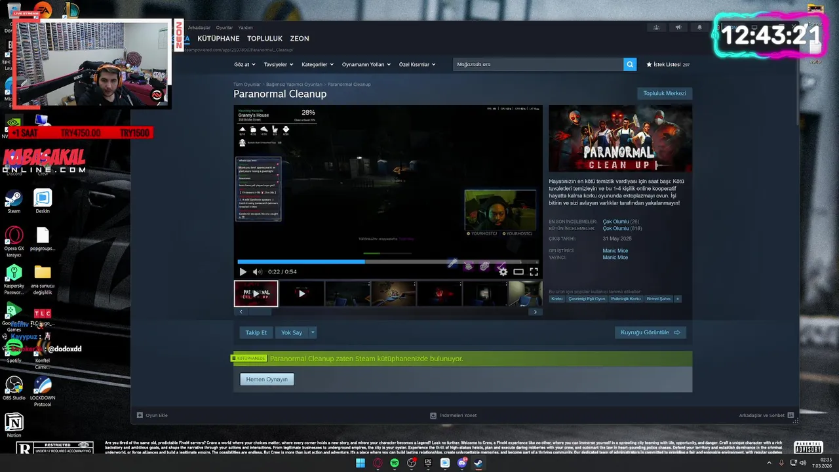Select the Psikolojik Korku tag
Viewport: 839px width, 472px height.
click(x=626, y=299)
